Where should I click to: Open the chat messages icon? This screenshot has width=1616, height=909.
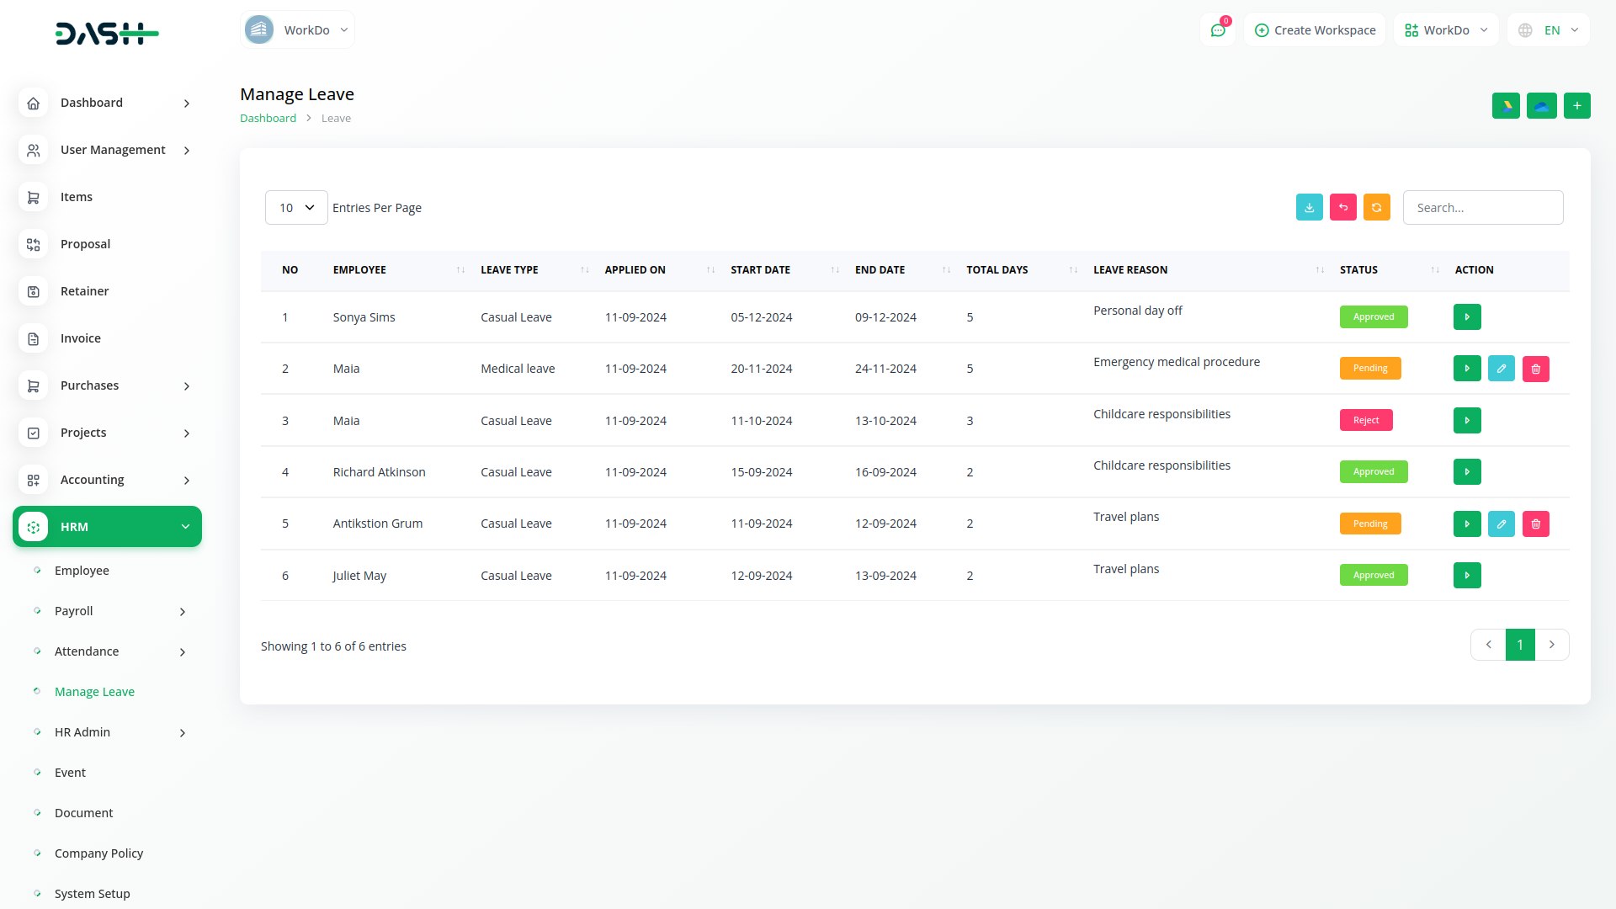tap(1217, 30)
